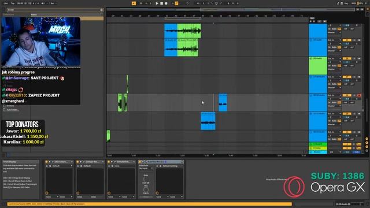Click Optimize Arrangement Width button
The height and width of the screenshot is (208, 370).
(x=362, y=9)
